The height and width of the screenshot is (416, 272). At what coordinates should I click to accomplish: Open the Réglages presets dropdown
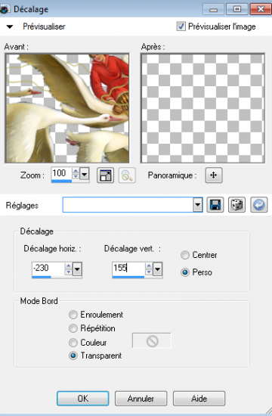(197, 205)
